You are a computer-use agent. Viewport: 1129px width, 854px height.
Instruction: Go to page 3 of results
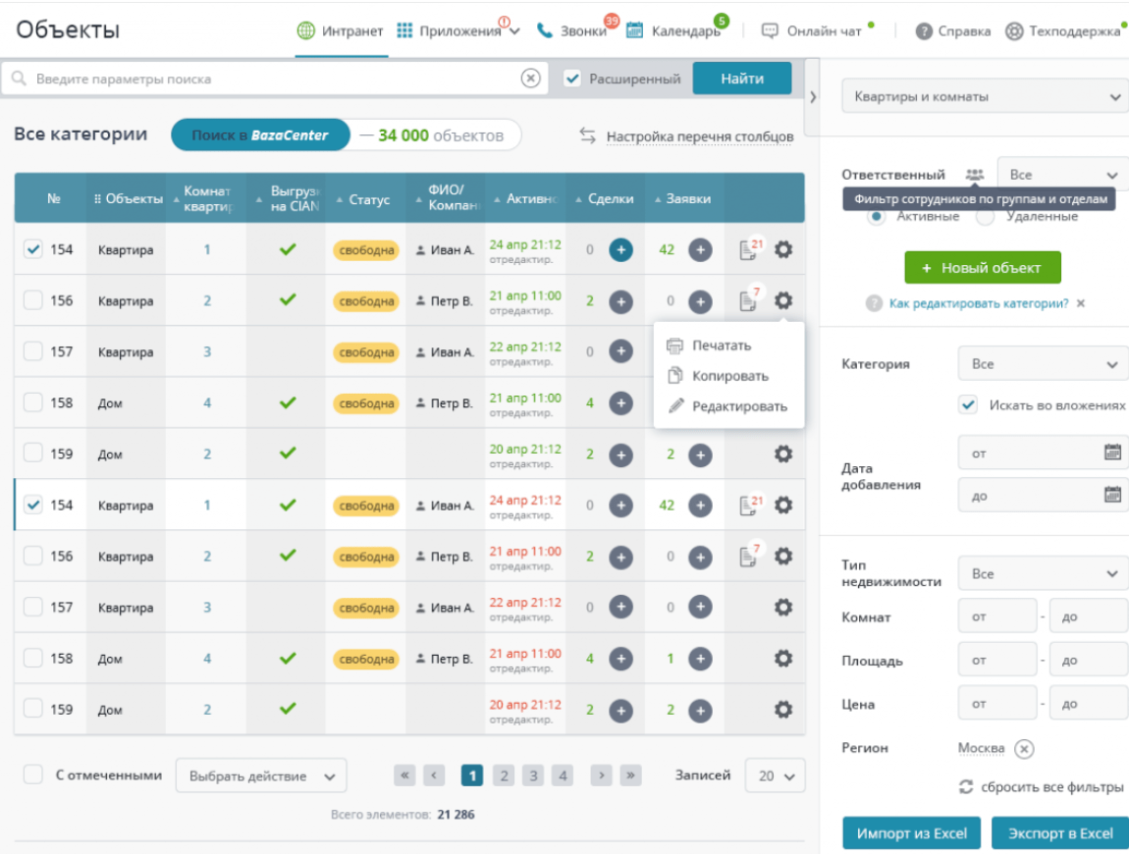pos(533,774)
